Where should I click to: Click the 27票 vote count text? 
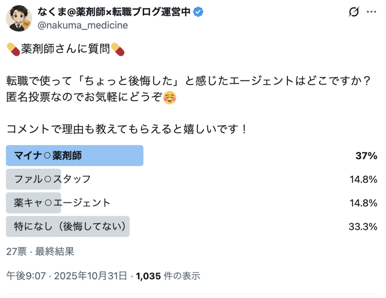tap(16, 252)
